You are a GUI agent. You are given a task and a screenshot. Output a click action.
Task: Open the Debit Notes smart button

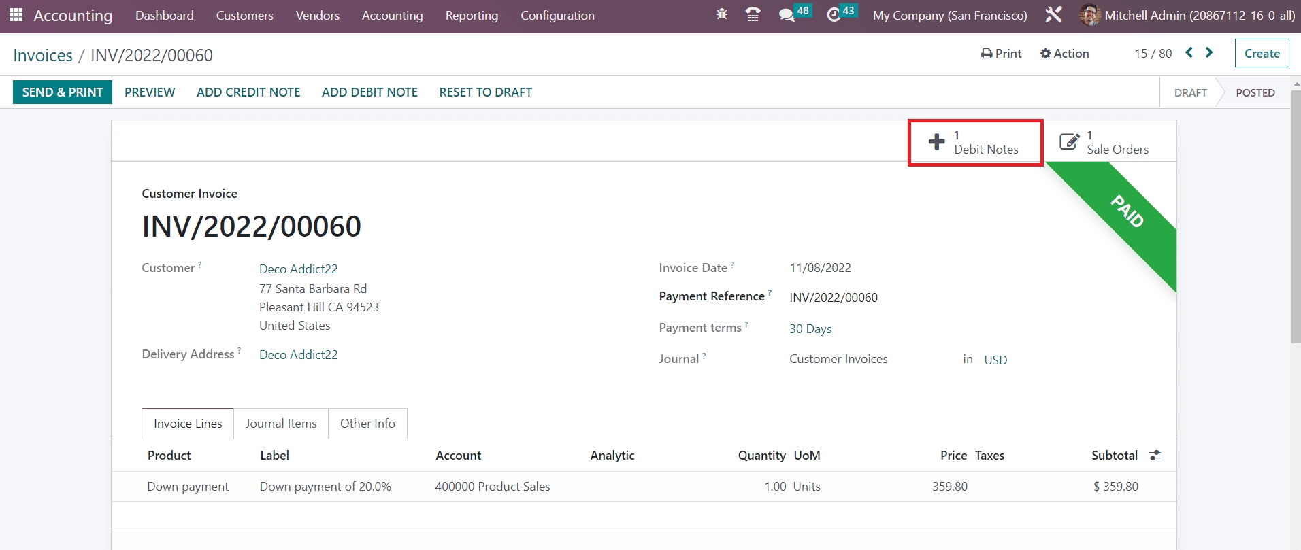coord(975,142)
